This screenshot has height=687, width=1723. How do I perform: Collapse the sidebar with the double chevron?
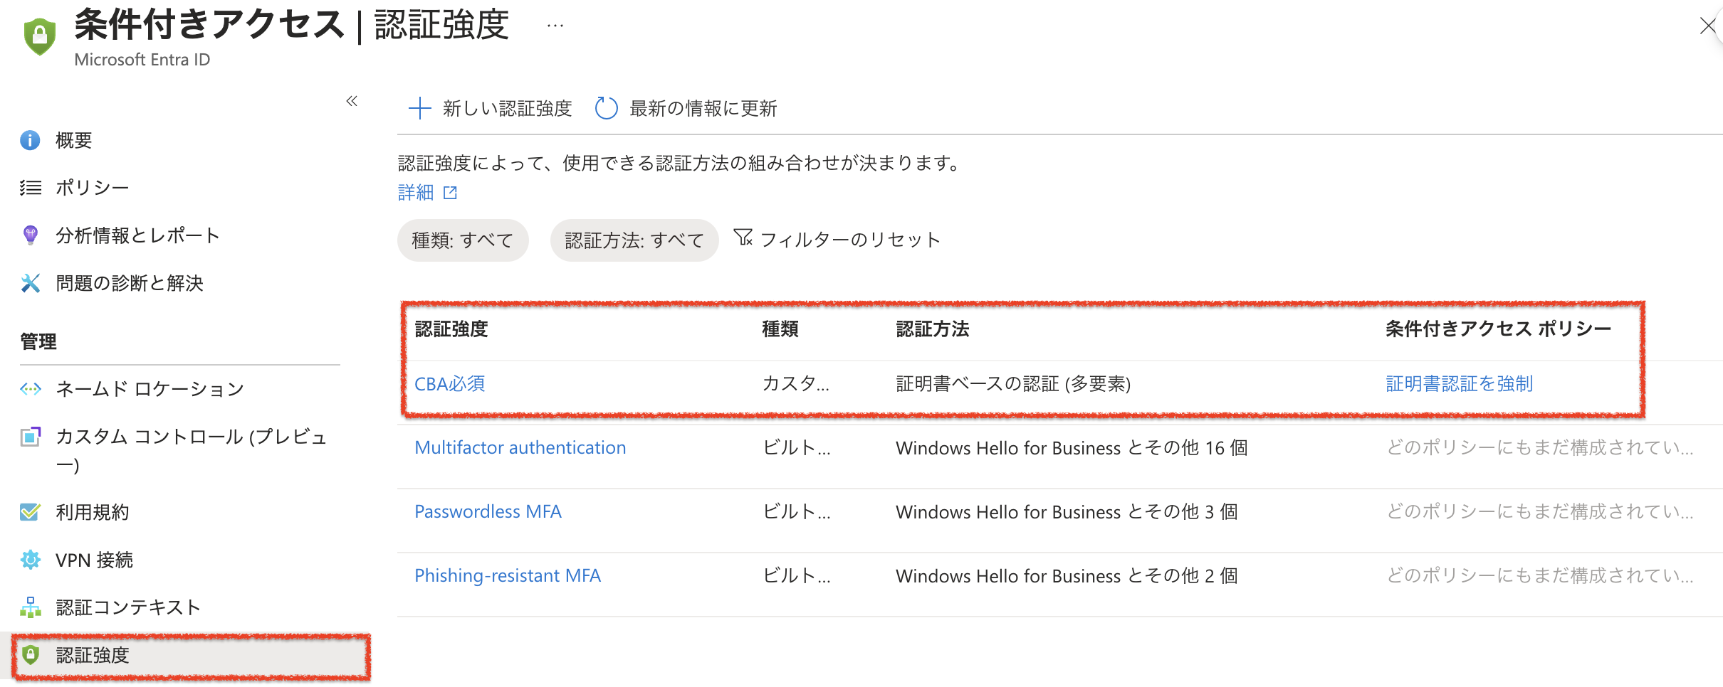point(352,101)
